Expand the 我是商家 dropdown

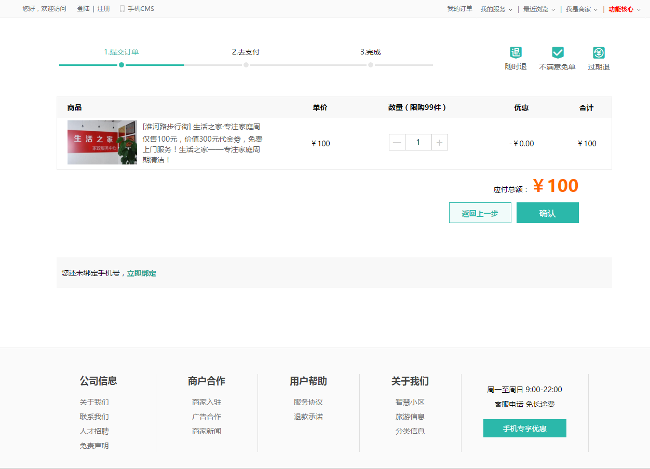pyautogui.click(x=581, y=9)
